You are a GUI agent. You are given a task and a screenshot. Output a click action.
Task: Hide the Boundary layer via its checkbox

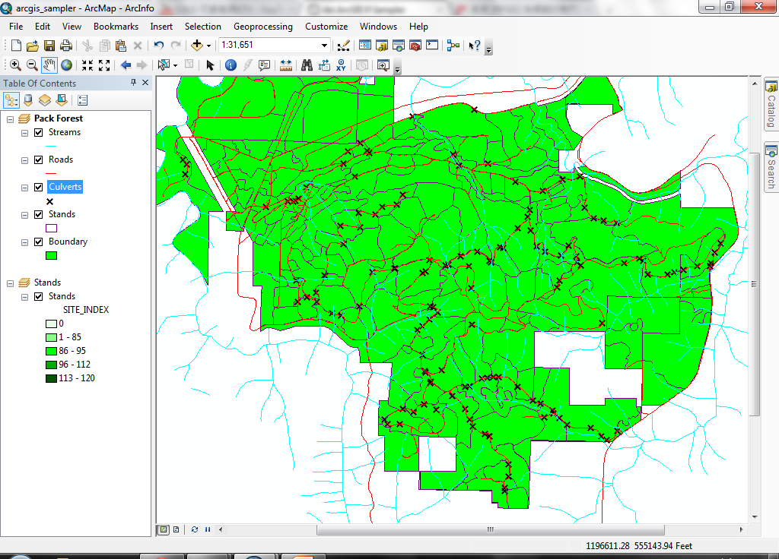click(38, 242)
